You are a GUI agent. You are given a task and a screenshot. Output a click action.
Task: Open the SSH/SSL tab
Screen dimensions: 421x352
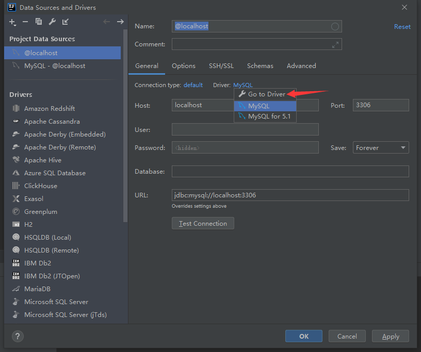pyautogui.click(x=221, y=66)
